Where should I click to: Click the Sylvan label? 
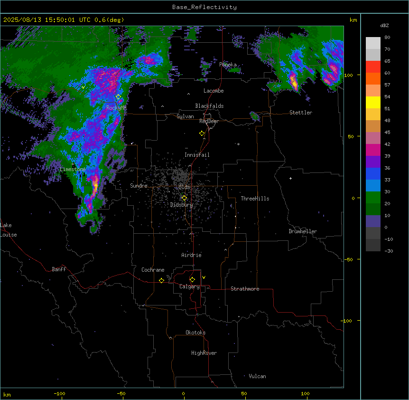(x=185, y=116)
